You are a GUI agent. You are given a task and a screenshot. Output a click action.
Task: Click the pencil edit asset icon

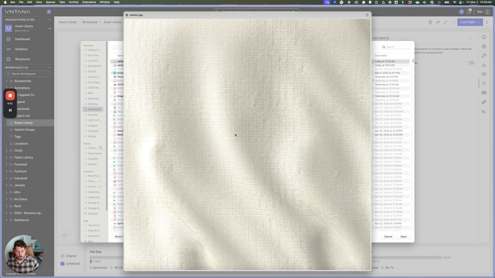coord(445,22)
